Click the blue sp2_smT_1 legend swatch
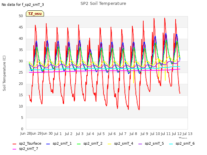 coord(48,144)
